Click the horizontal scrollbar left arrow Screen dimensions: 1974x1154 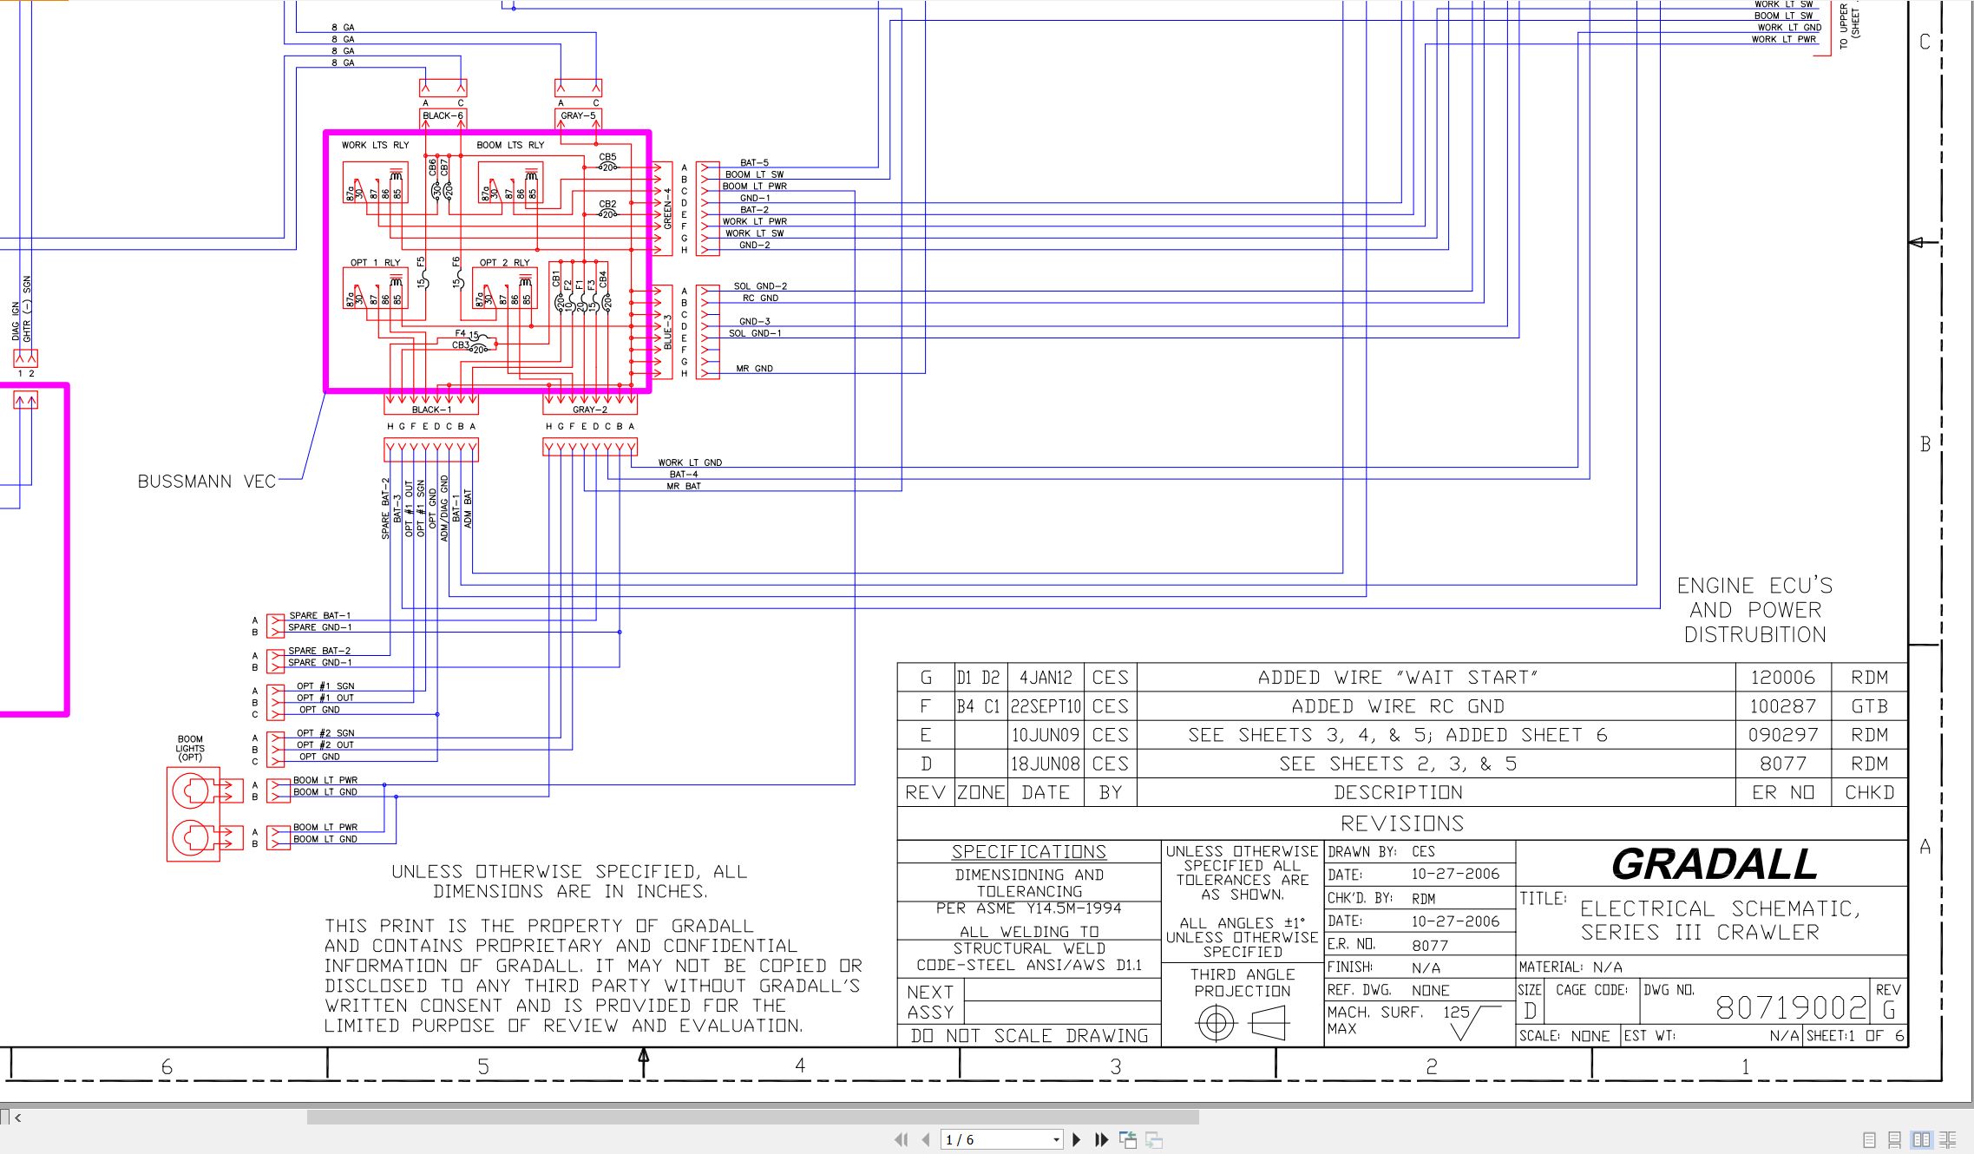click(18, 1118)
